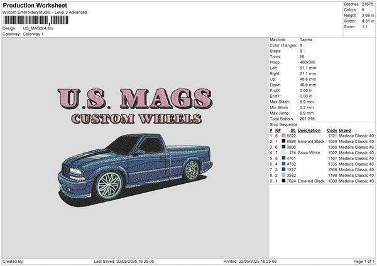Select the Width value 4.81 in

coord(368,21)
